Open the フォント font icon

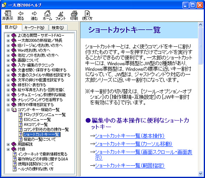click(x=61, y=14)
